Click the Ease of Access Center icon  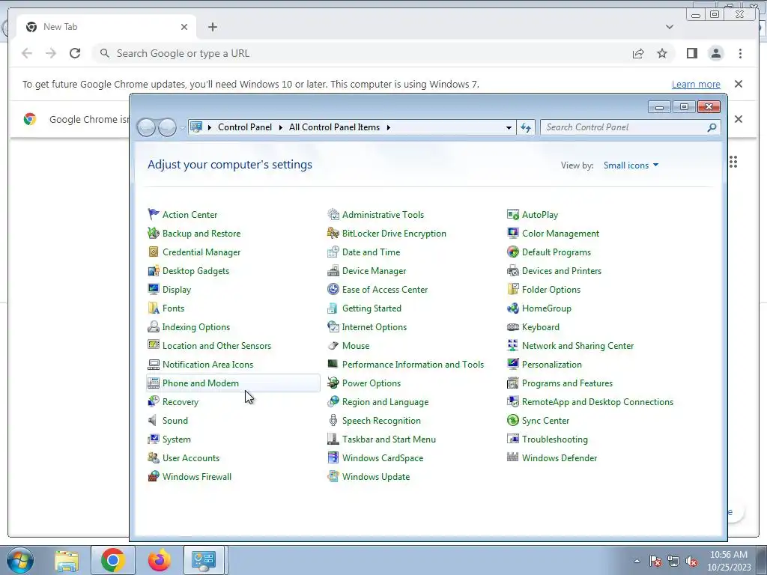pyautogui.click(x=333, y=289)
